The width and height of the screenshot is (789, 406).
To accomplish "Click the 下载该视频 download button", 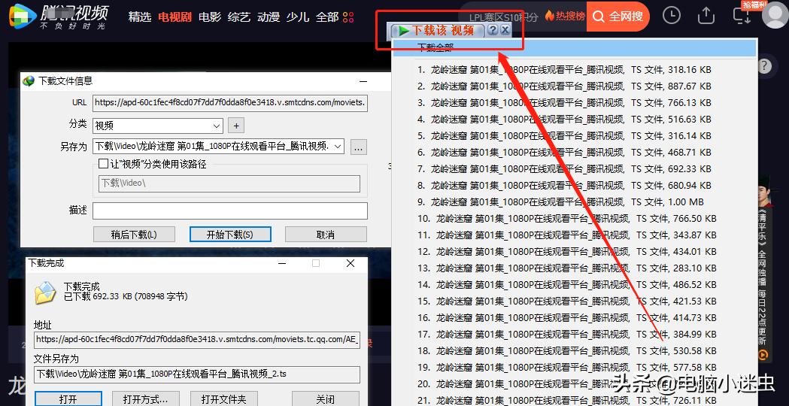I will [x=438, y=31].
